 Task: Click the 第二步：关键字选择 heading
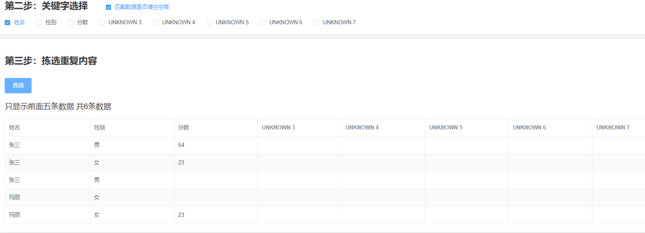coord(47,6)
